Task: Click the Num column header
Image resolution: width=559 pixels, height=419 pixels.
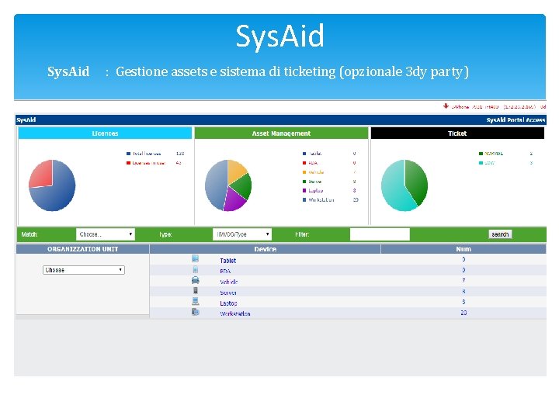Action: tap(464, 249)
